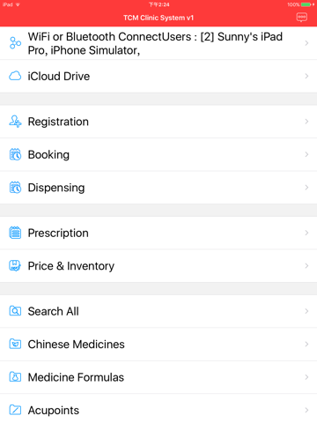317x423 pixels.
Task: Open the chat message icon in header
Action: coord(302,18)
